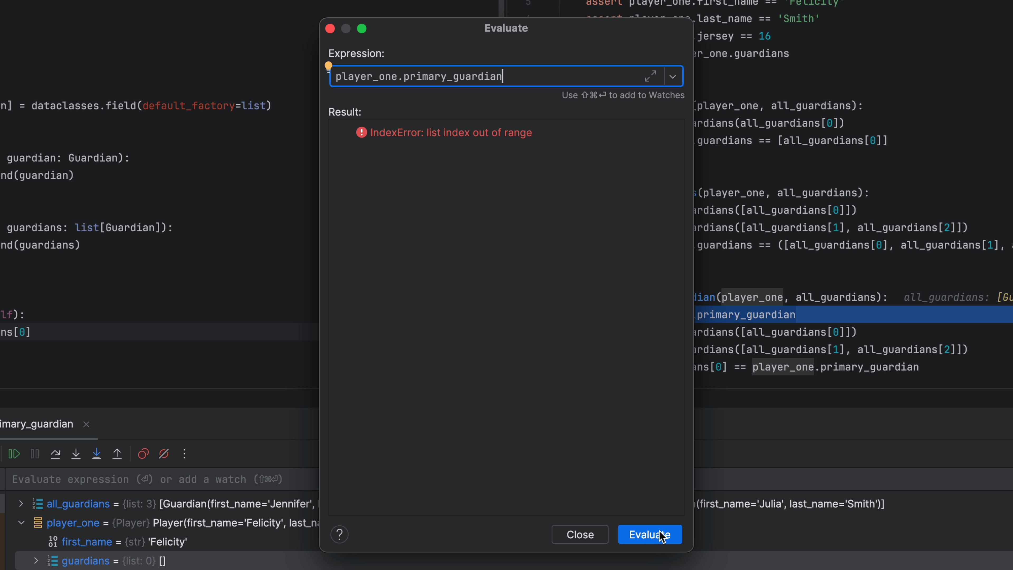Open View Breakpoints icon

(x=143, y=454)
